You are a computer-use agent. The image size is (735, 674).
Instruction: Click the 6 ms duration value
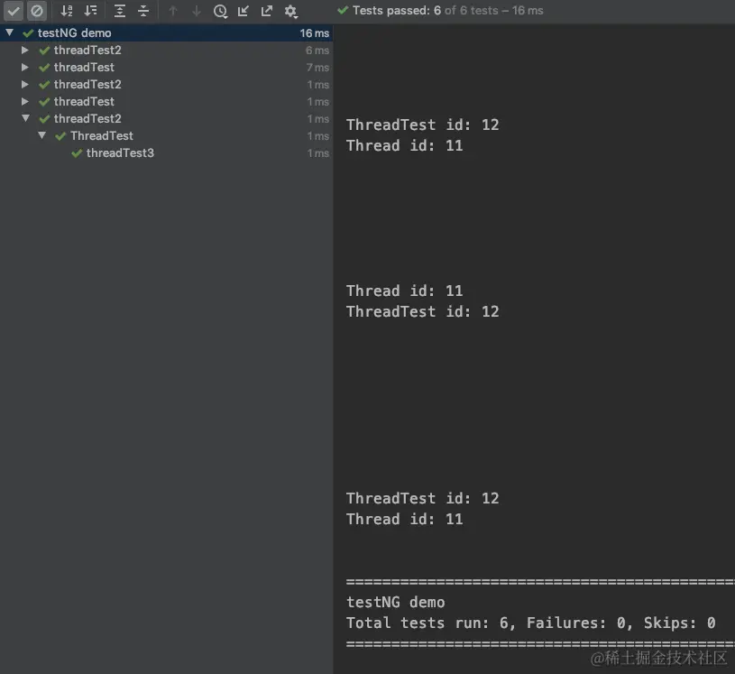click(317, 51)
